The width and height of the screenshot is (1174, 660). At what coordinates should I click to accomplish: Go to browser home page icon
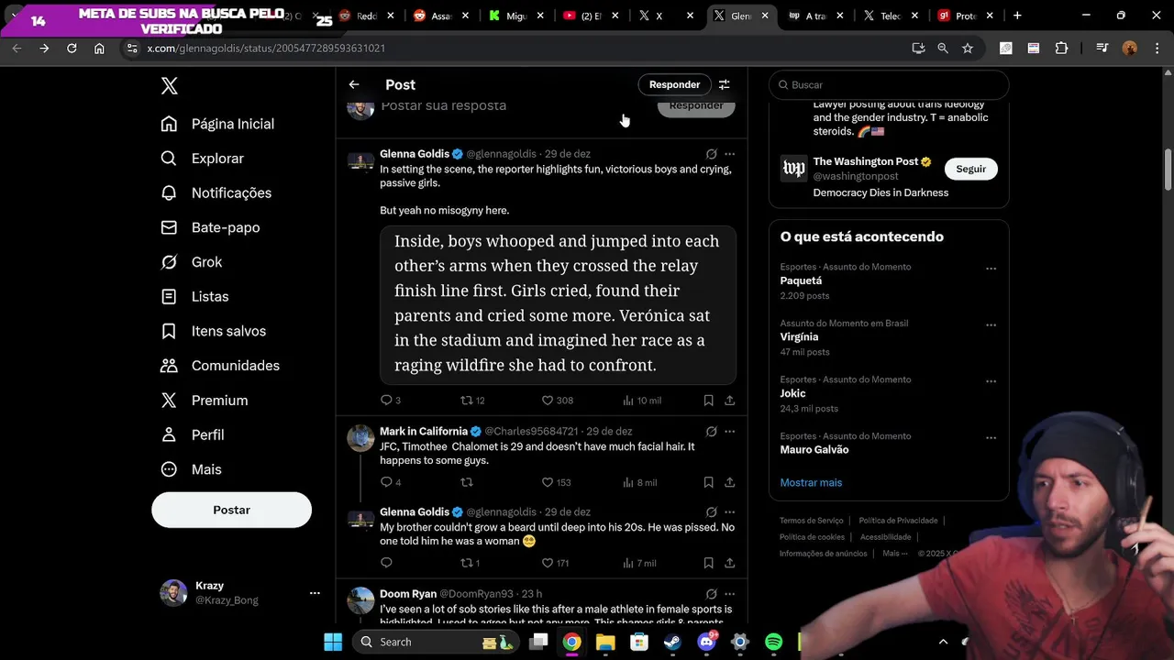(99, 48)
